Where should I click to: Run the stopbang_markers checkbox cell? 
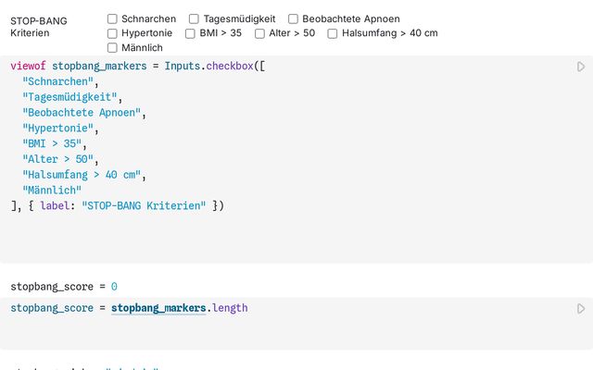tap(581, 67)
